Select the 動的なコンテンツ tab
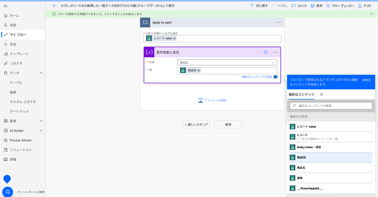This screenshot has width=378, height=197. tap(302, 95)
